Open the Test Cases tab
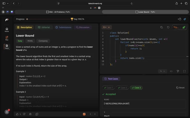 (111, 79)
